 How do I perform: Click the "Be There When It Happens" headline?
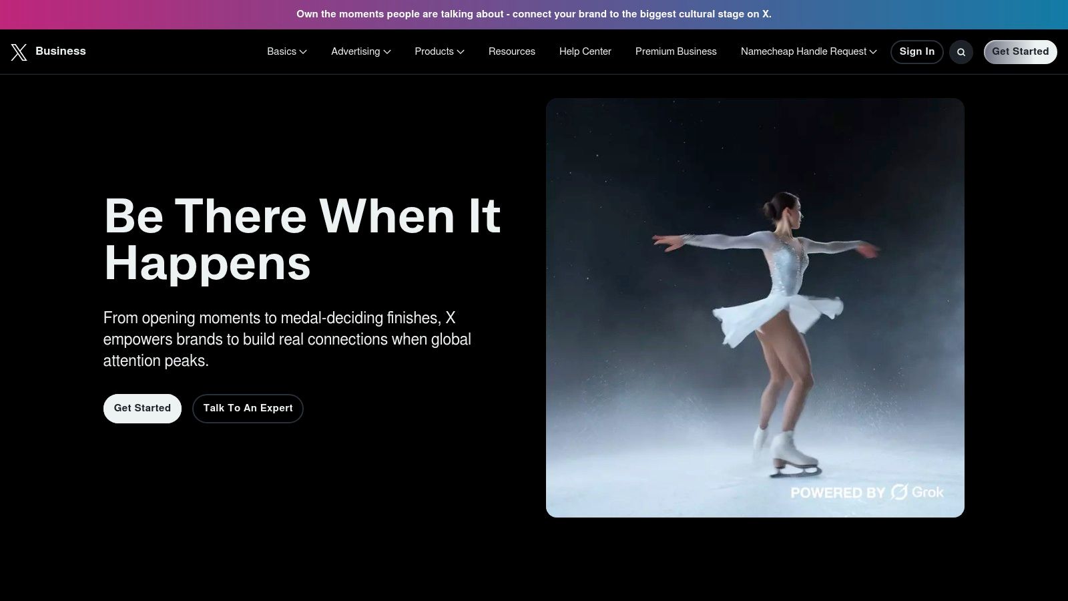click(302, 239)
